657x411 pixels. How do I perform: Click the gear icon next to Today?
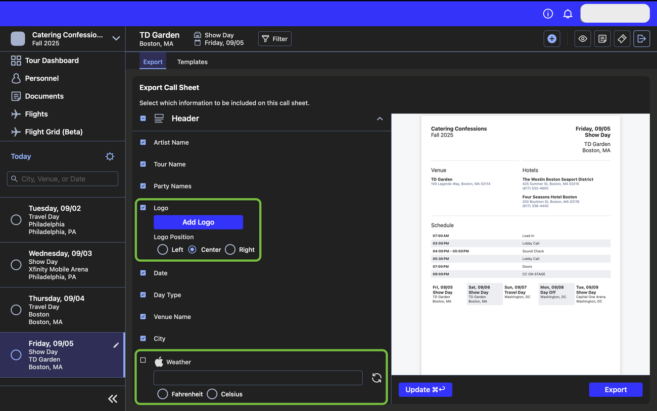[110, 156]
